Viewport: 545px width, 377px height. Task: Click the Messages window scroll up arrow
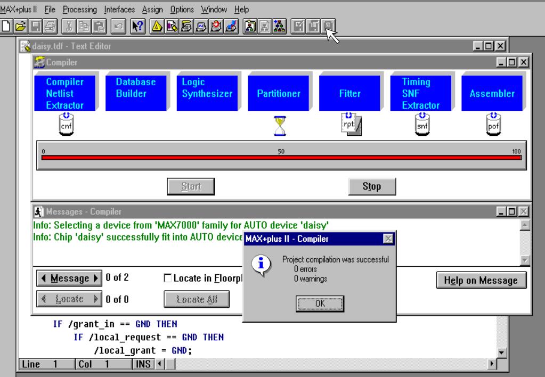coord(525,225)
